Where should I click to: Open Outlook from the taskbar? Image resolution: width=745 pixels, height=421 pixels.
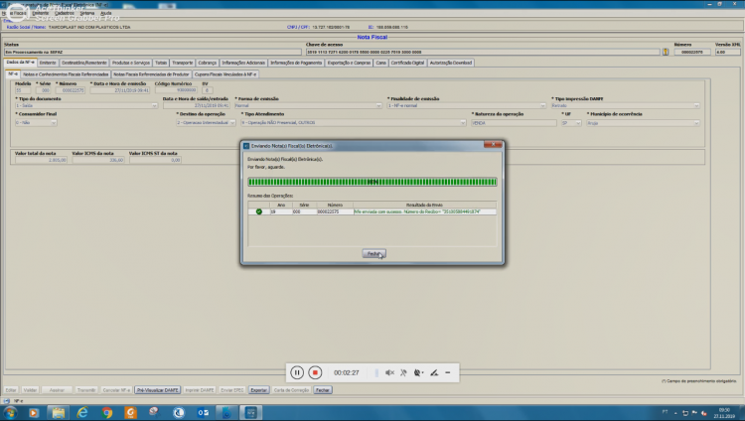coord(203,412)
